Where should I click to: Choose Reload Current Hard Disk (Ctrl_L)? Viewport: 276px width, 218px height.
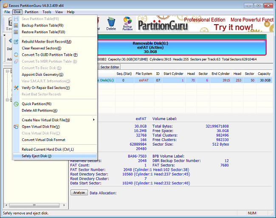coord(55,149)
